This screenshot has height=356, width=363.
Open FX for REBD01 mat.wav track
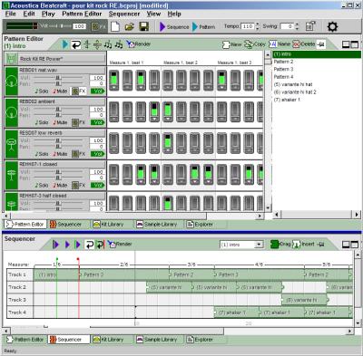pyautogui.click(x=79, y=91)
